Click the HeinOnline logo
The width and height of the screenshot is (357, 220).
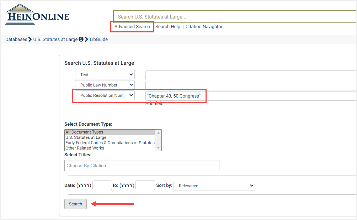pos(37,14)
